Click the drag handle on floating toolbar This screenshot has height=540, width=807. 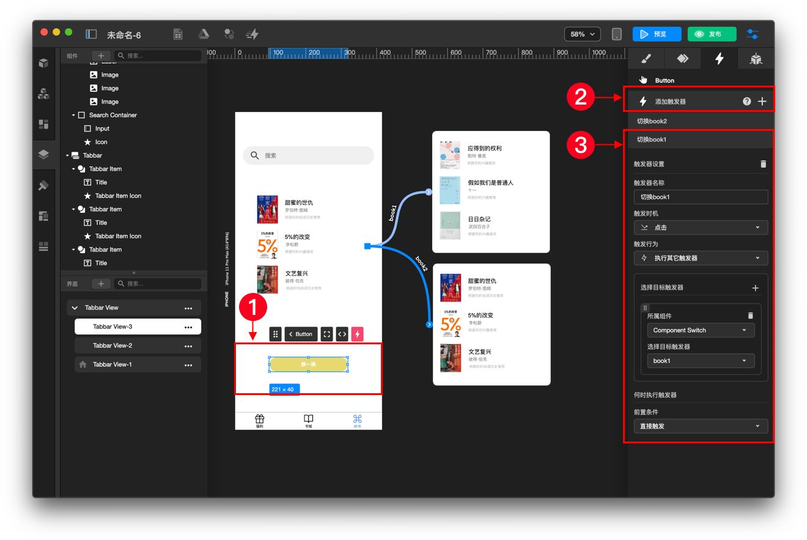[x=276, y=334]
